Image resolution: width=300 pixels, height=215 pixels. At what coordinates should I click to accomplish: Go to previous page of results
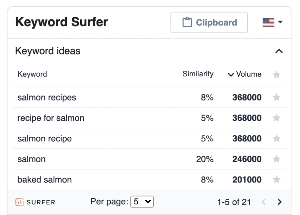263,202
